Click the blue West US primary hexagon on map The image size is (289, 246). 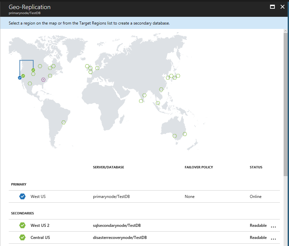coord(20,78)
